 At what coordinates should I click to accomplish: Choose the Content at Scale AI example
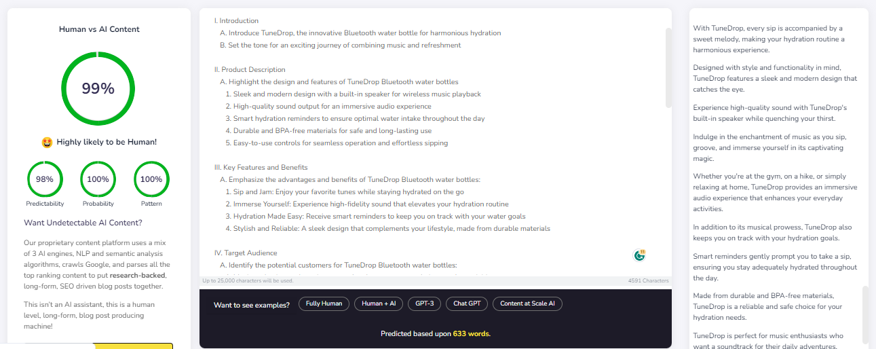click(x=527, y=304)
